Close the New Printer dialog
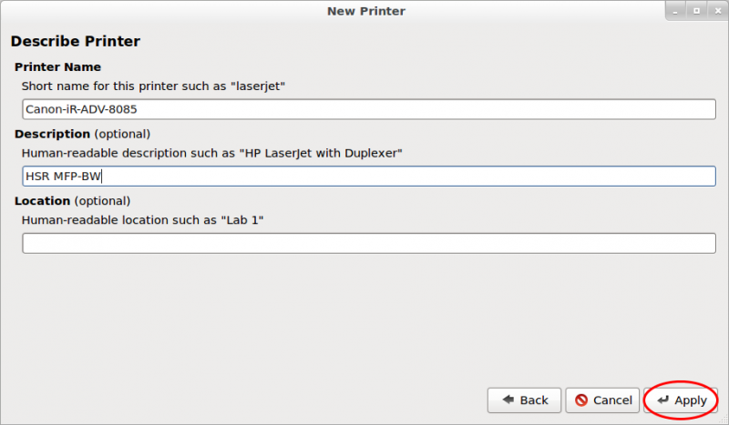 (x=718, y=11)
